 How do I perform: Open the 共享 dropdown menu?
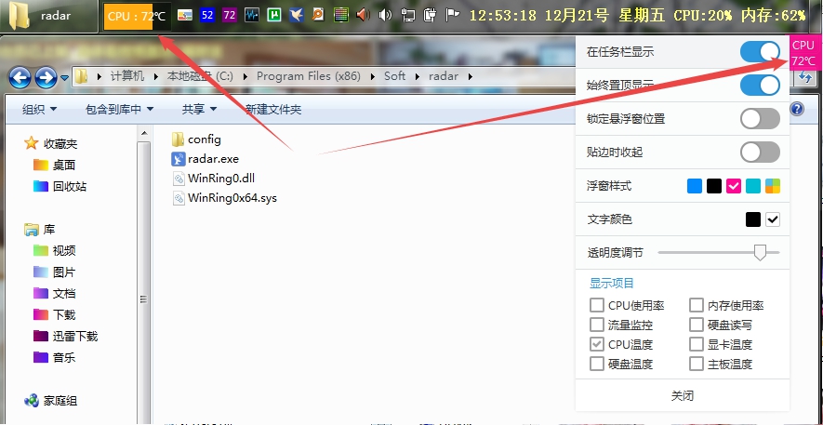coord(198,110)
